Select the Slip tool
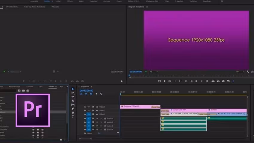The width and height of the screenshot is (254, 143). tap(73, 105)
